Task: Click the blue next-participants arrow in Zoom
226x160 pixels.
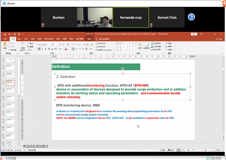Action: click(191, 17)
